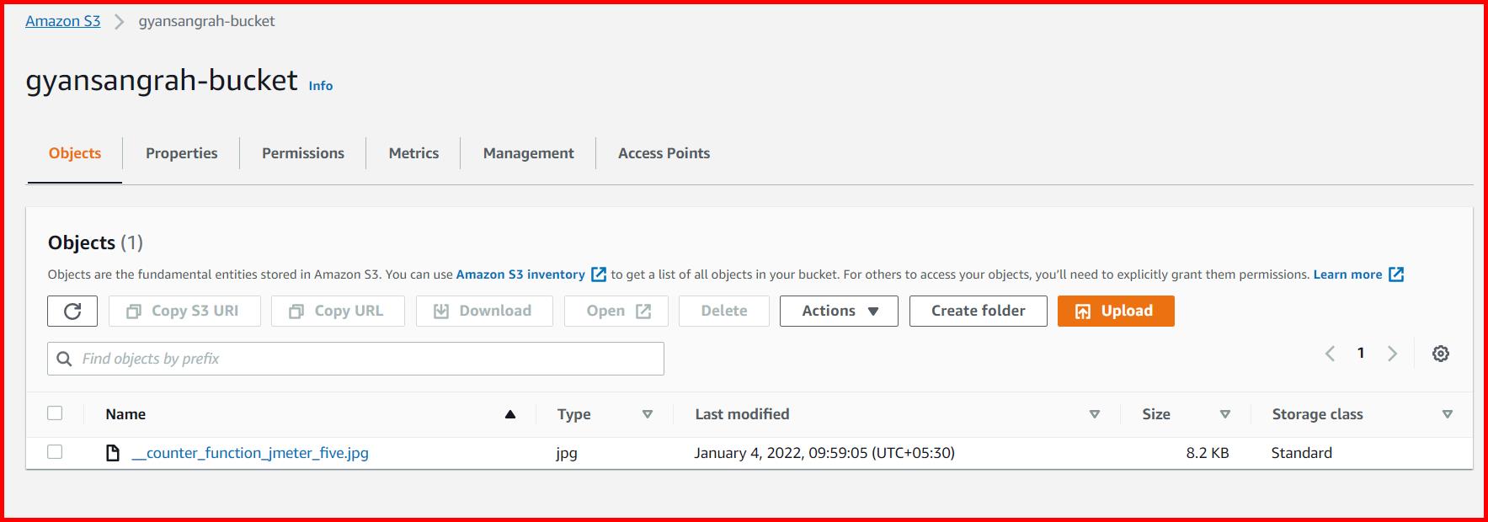Click the Learn more link
Viewport: 1488px width, 522px height.
1347,274
